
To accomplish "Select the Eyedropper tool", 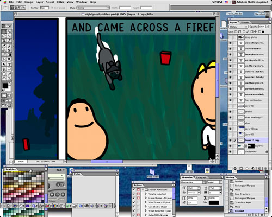I will [9, 74].
